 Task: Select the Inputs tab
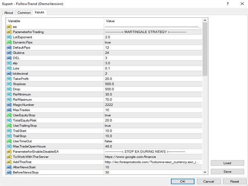[40, 12]
